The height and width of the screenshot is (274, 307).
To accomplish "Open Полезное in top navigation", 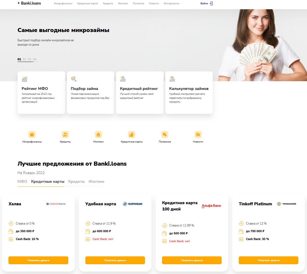I will [x=138, y=4].
